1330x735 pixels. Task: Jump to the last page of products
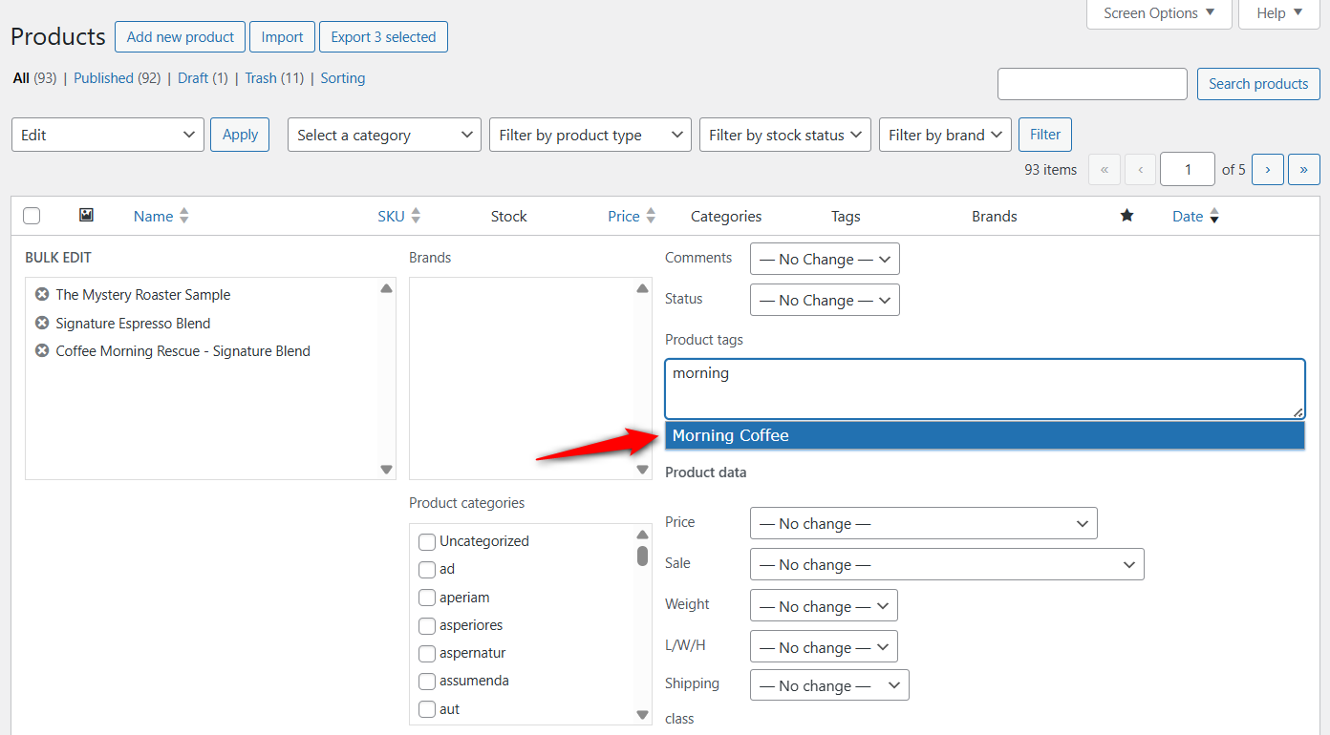[x=1303, y=169]
